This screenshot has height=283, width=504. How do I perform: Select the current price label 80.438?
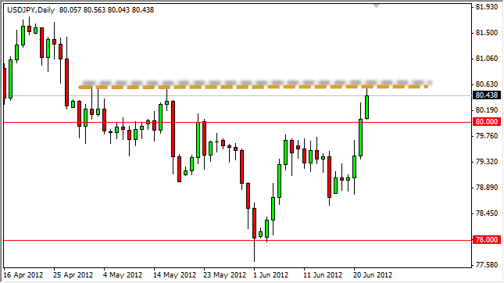[487, 95]
